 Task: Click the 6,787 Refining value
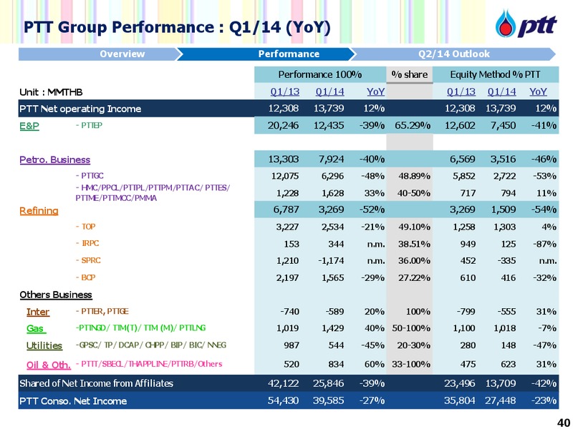click(x=286, y=209)
